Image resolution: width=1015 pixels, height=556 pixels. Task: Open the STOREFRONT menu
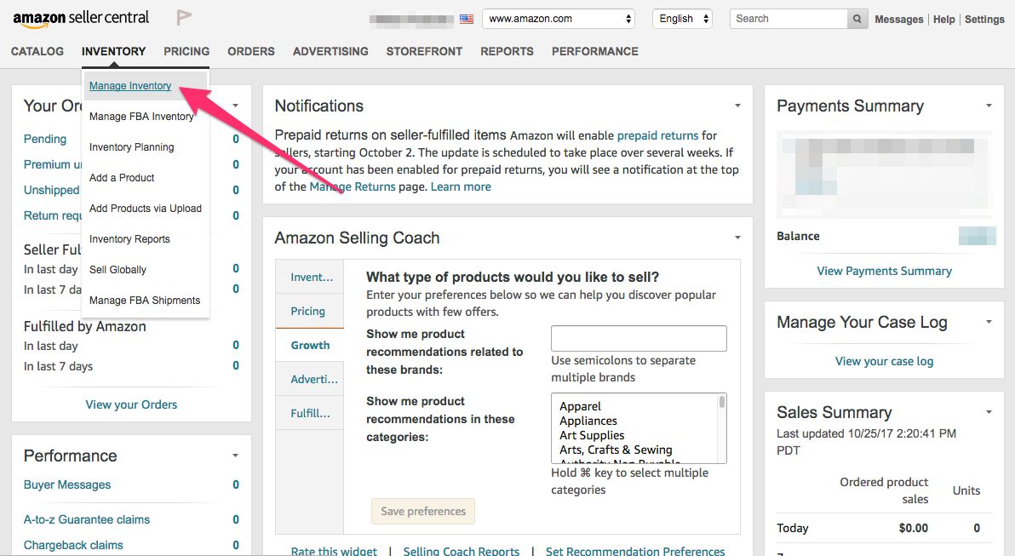424,51
